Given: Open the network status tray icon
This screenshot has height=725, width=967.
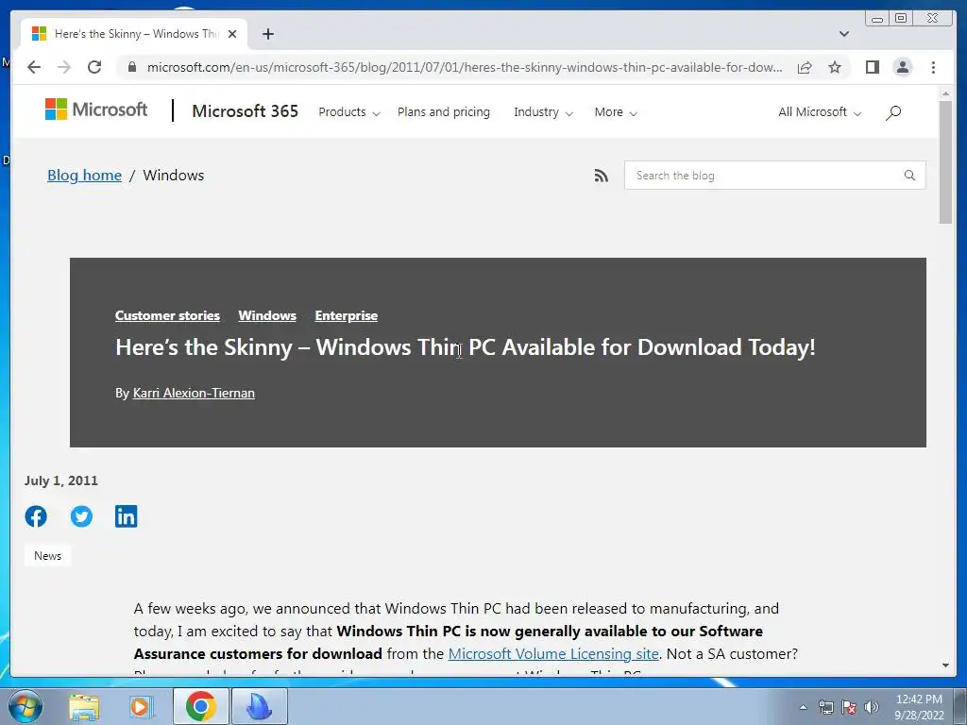Looking at the screenshot, I should pos(825,707).
